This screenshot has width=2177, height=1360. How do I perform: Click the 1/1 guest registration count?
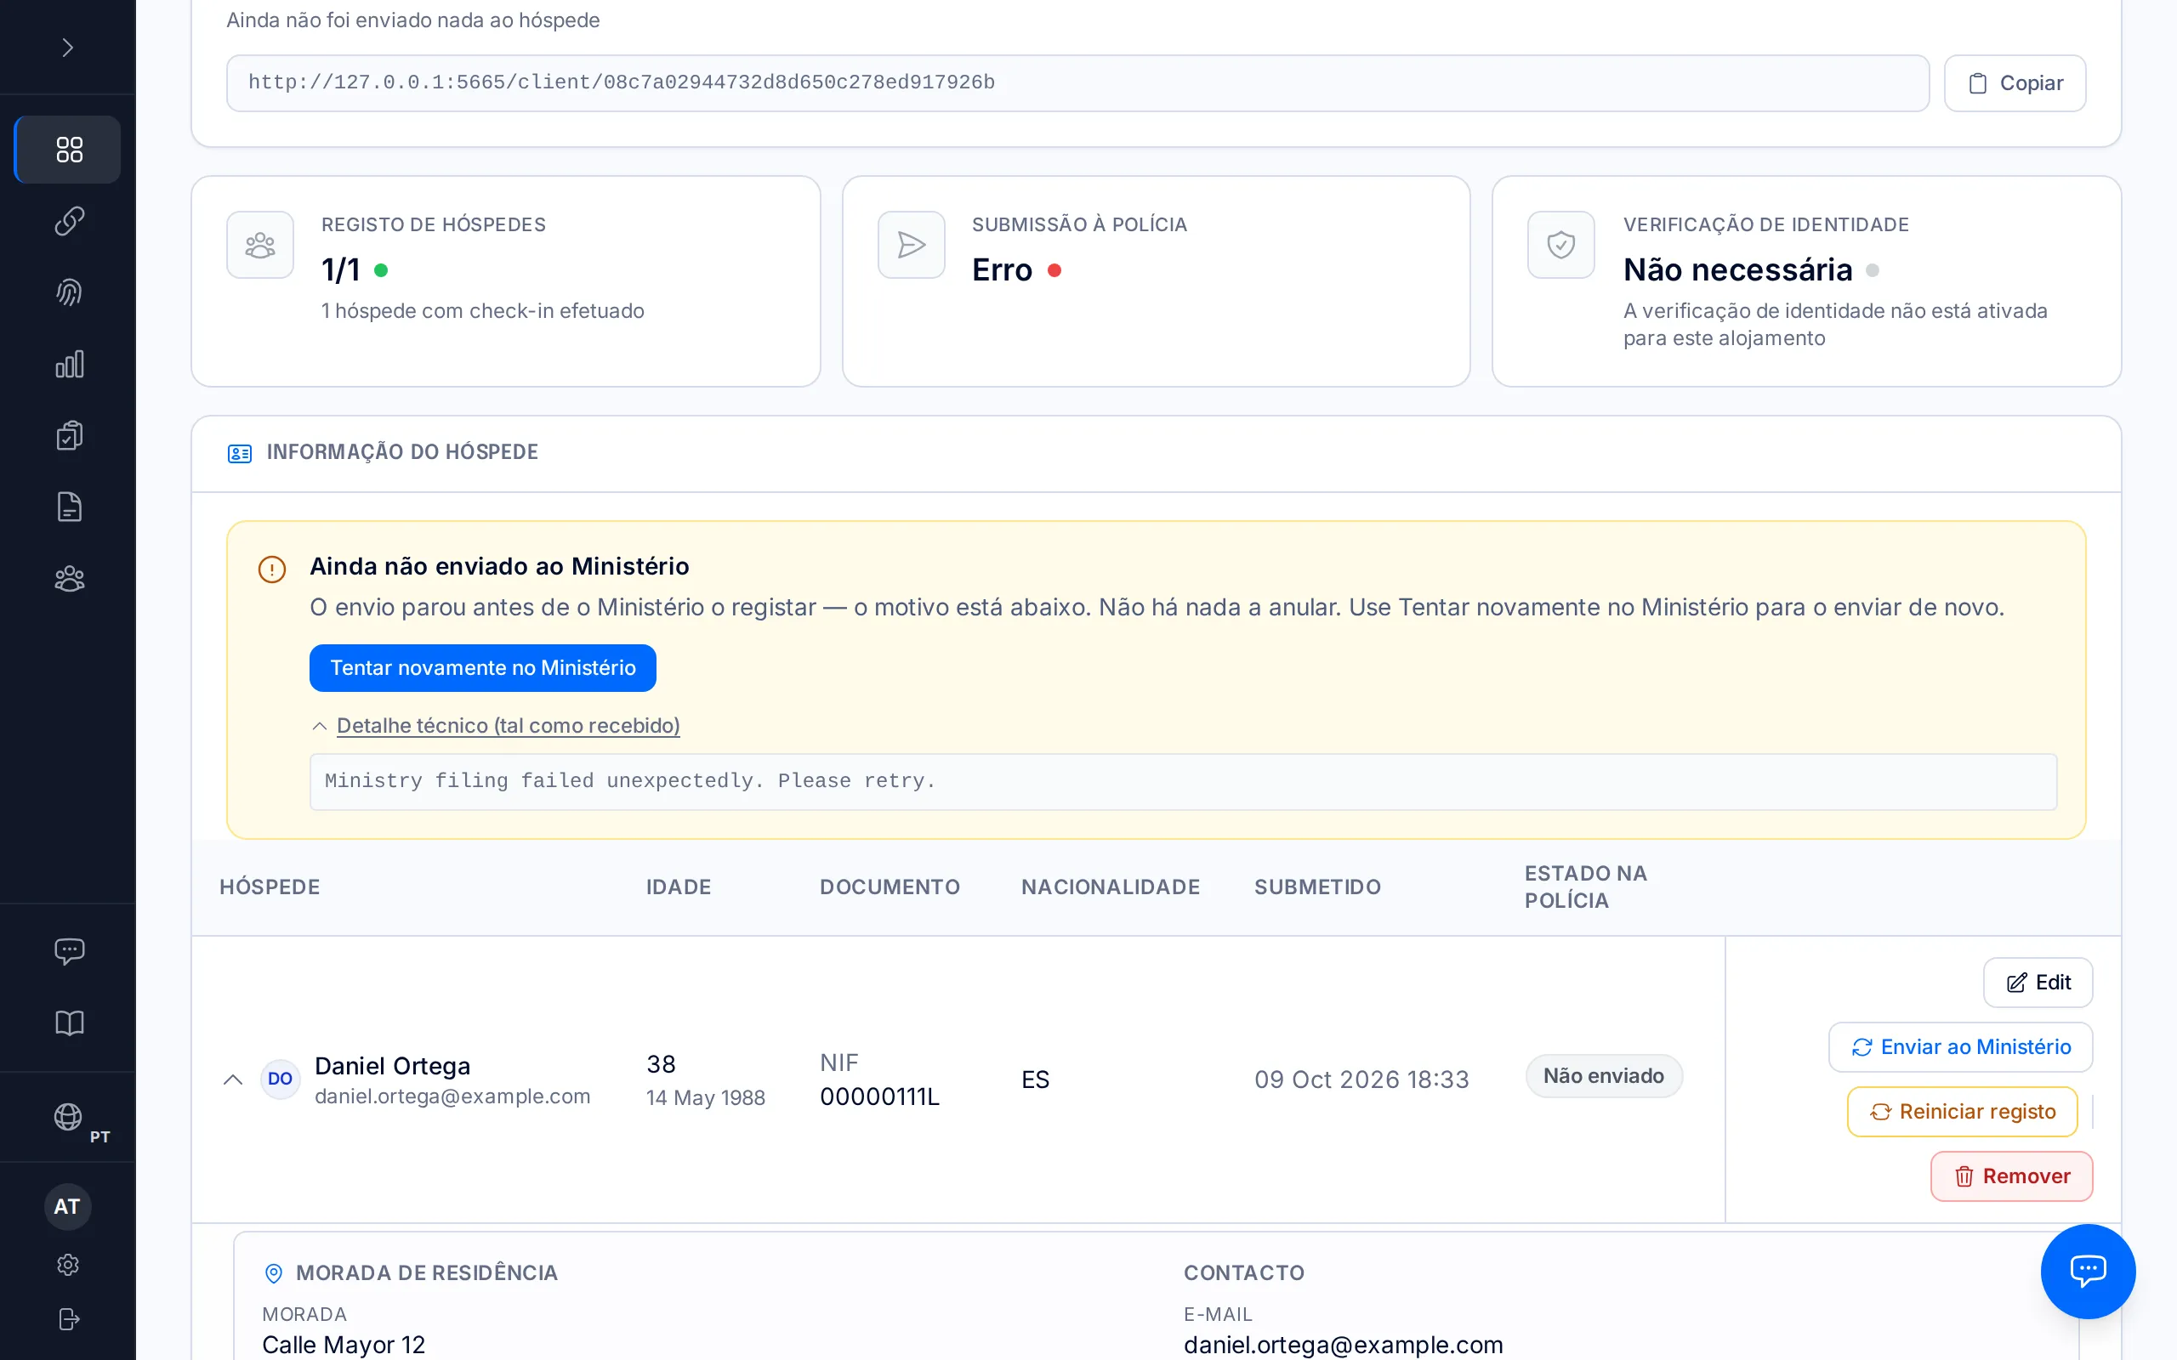(341, 269)
